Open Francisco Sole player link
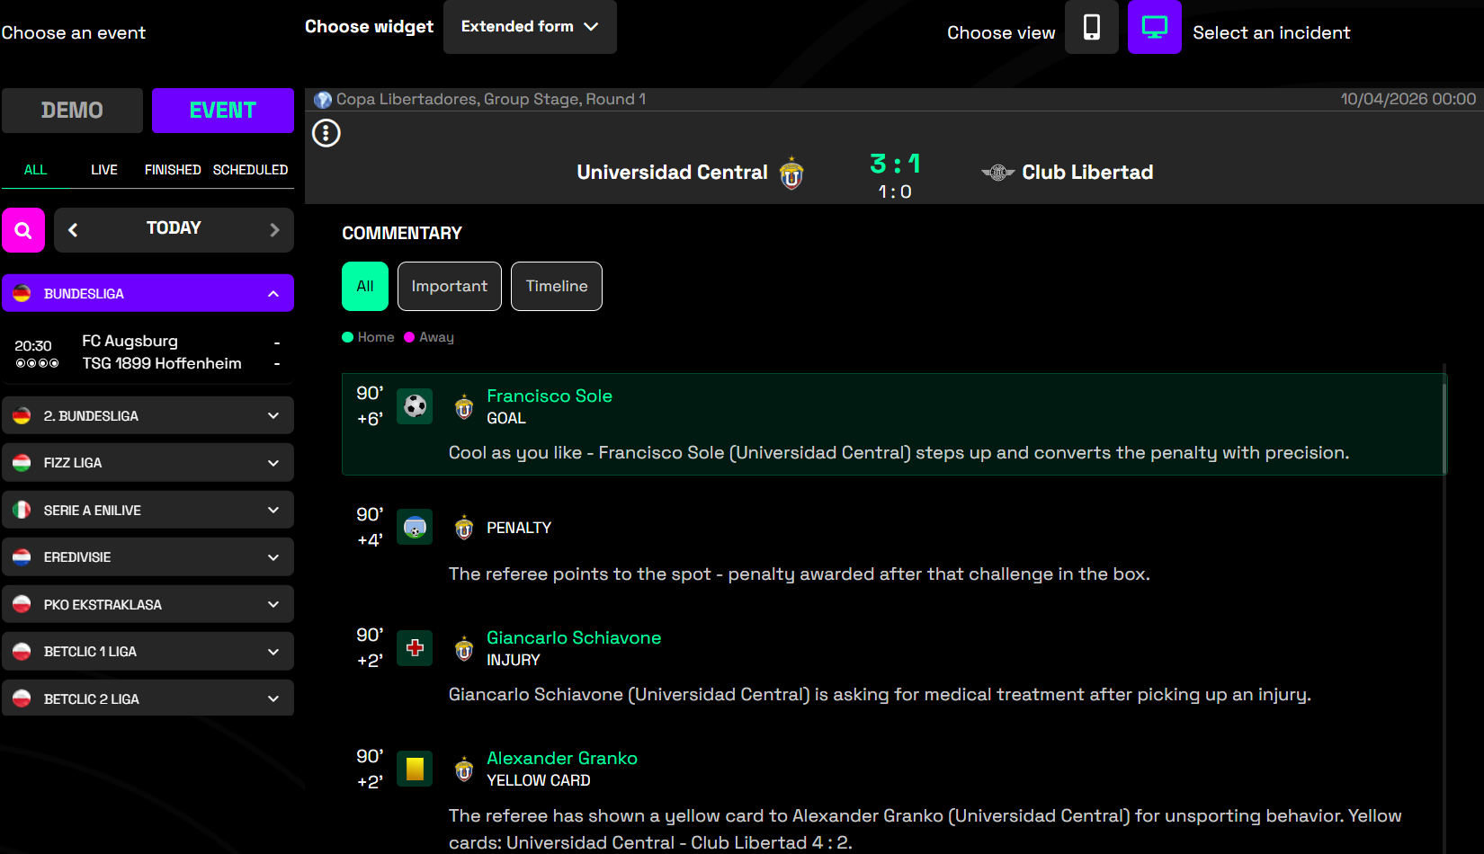 click(x=550, y=396)
